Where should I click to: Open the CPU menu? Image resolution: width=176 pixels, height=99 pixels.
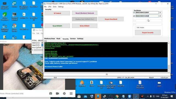point(50,7)
